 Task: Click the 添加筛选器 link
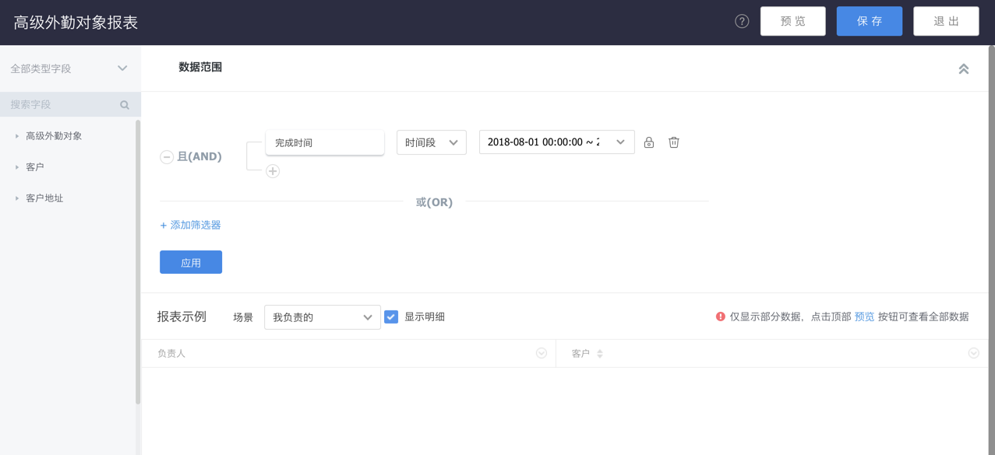pyautogui.click(x=191, y=225)
